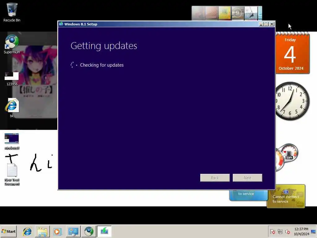Screen dimensions: 317x238
Task: Click the second pinkish thumbnail in the strip
Action: 211,13
